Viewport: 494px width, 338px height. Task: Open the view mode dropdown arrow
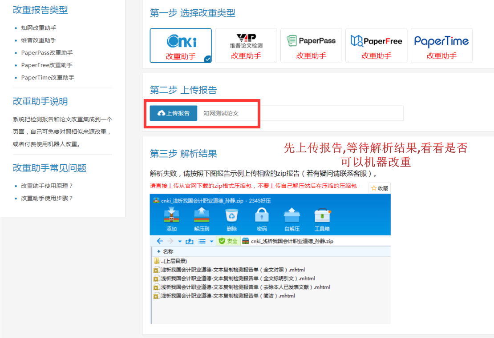pyautogui.click(x=212, y=242)
